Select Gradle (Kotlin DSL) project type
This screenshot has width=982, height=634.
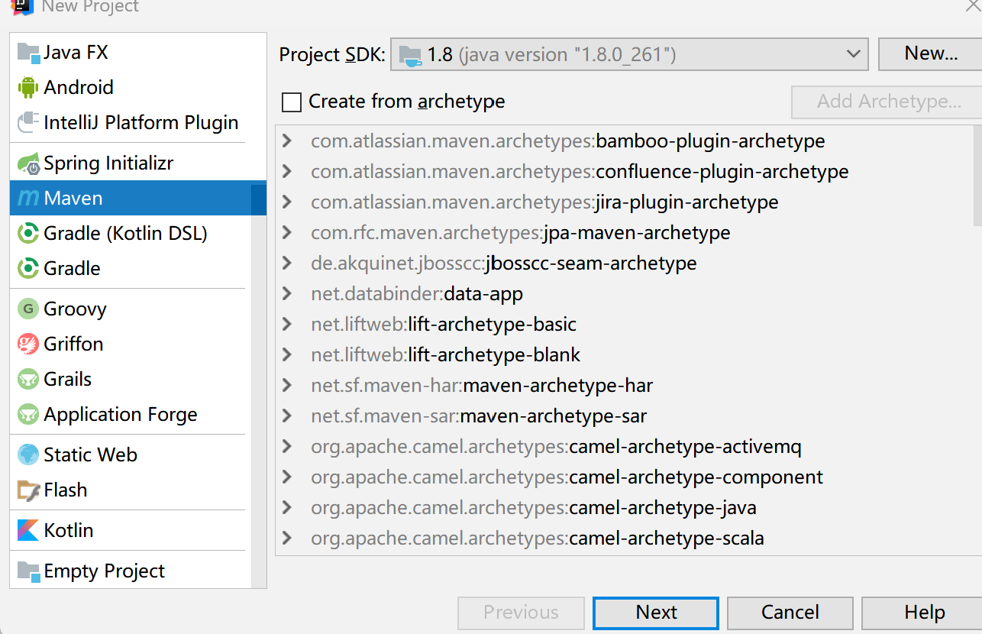[130, 234]
